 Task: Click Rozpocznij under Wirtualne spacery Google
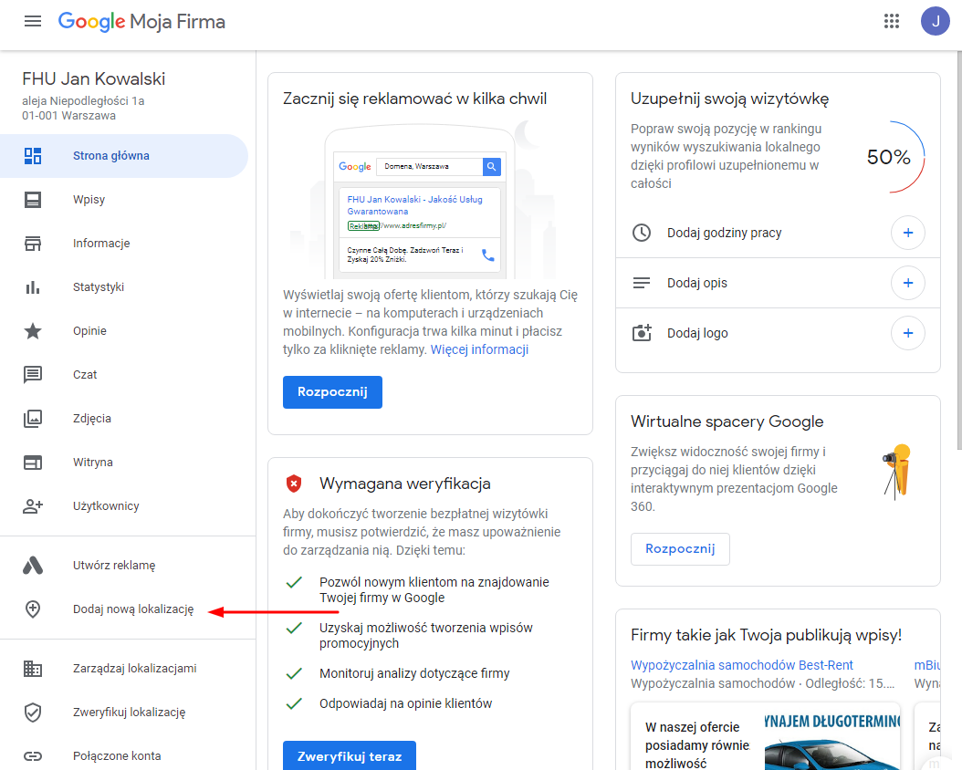point(680,549)
